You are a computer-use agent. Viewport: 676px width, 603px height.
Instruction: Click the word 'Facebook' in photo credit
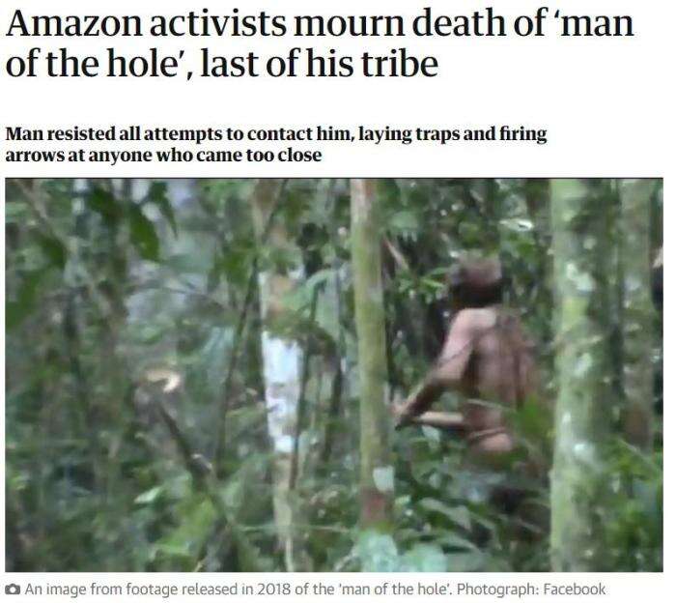tap(575, 589)
